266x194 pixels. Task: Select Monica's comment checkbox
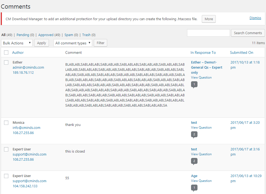6,123
